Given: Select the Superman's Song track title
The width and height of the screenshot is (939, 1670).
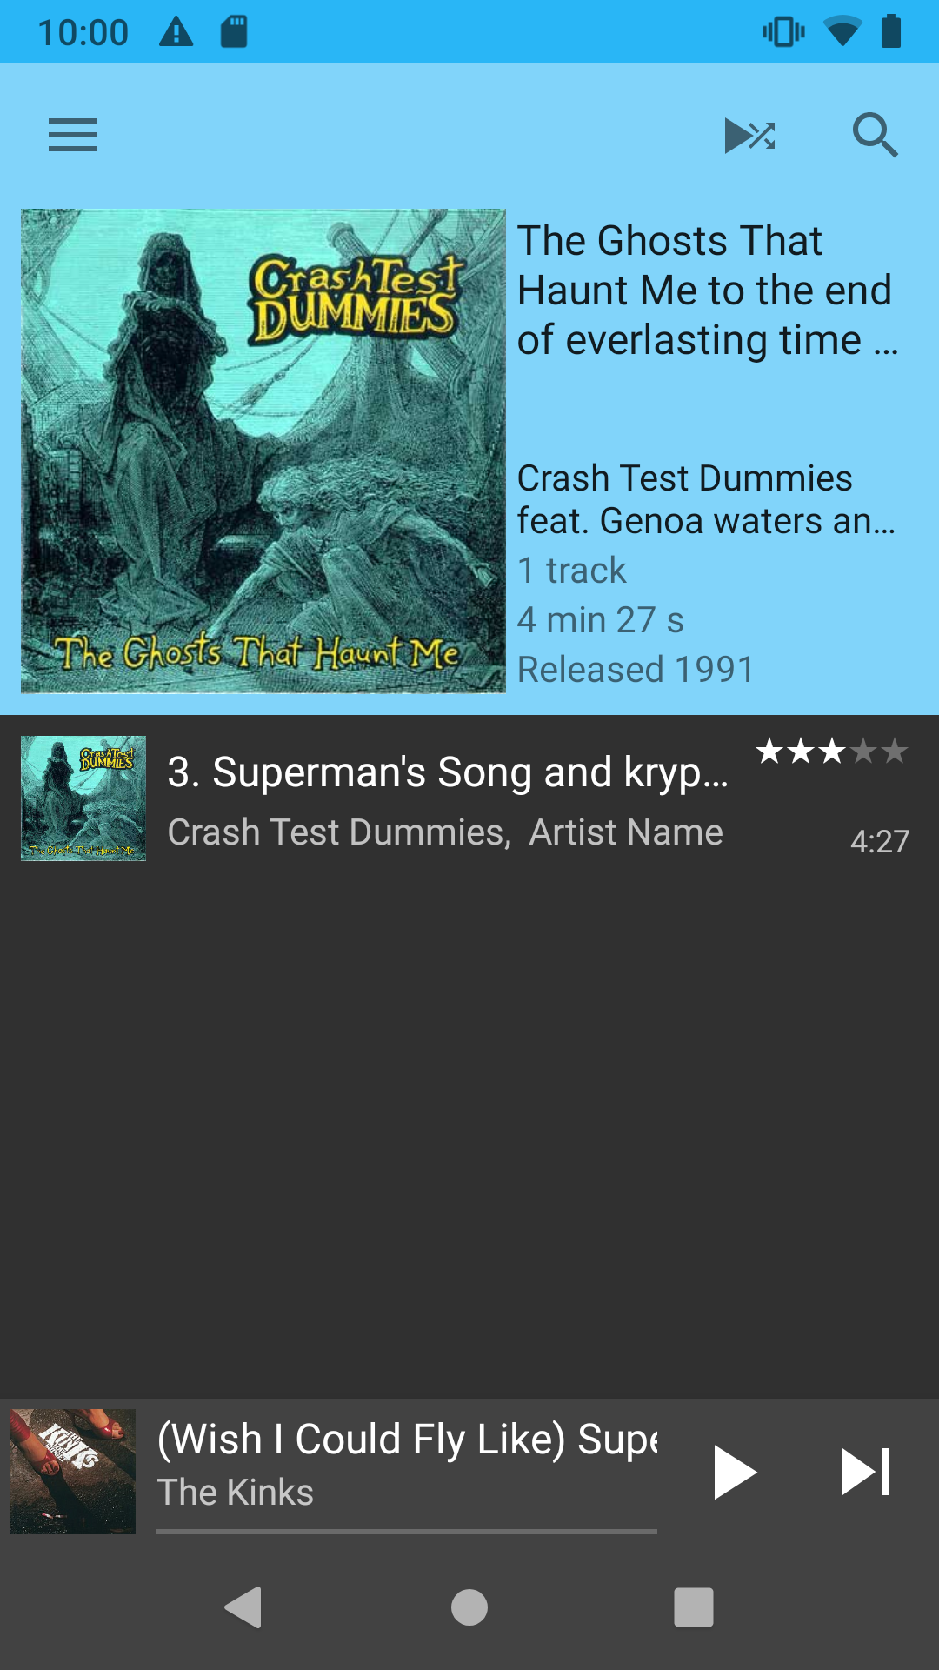Looking at the screenshot, I should [447, 772].
